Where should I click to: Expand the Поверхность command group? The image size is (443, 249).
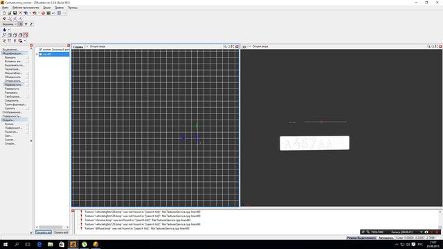12,116
